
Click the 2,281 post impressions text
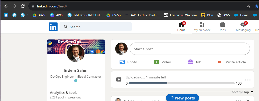[65, 97]
